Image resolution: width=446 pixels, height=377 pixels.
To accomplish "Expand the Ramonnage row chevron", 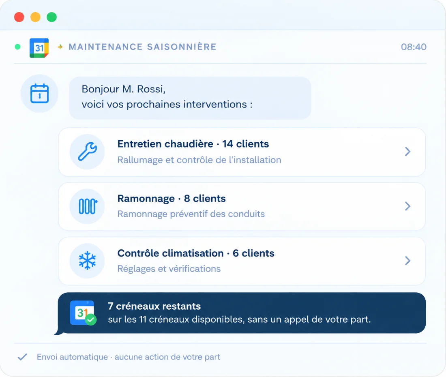I will (x=407, y=206).
